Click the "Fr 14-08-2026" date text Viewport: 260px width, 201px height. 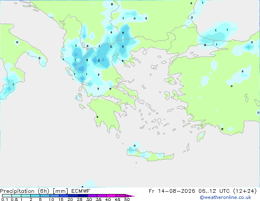point(172,191)
